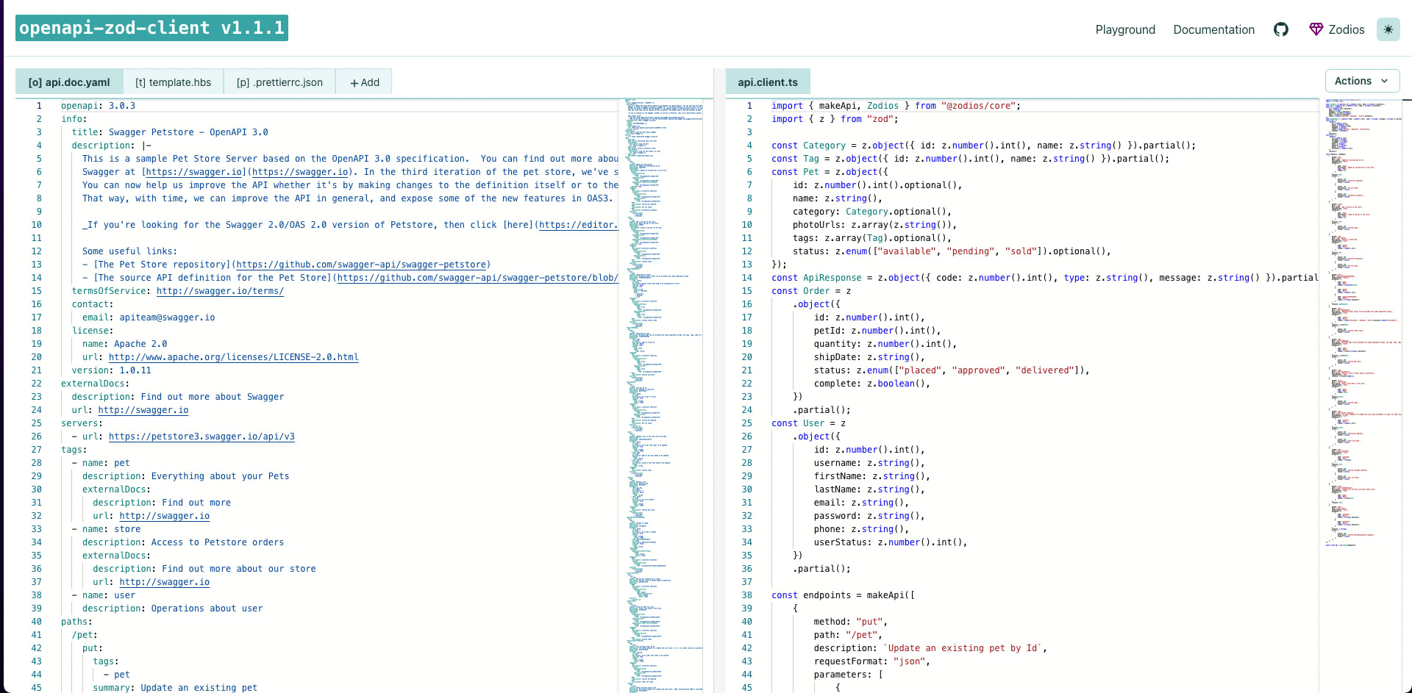1412x693 pixels.
Task: Toggle dark mode with the sun icon
Action: [1388, 29]
